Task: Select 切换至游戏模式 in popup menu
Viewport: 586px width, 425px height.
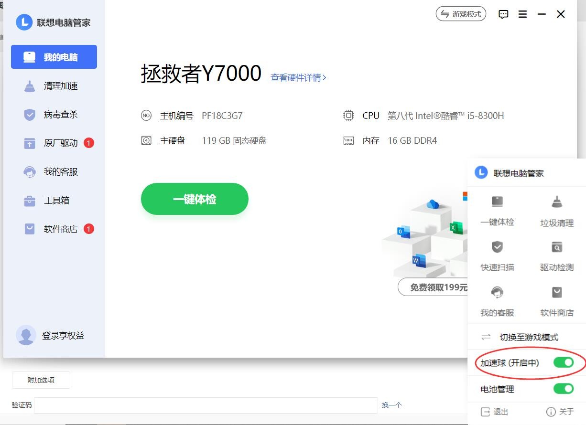Action: click(x=528, y=337)
